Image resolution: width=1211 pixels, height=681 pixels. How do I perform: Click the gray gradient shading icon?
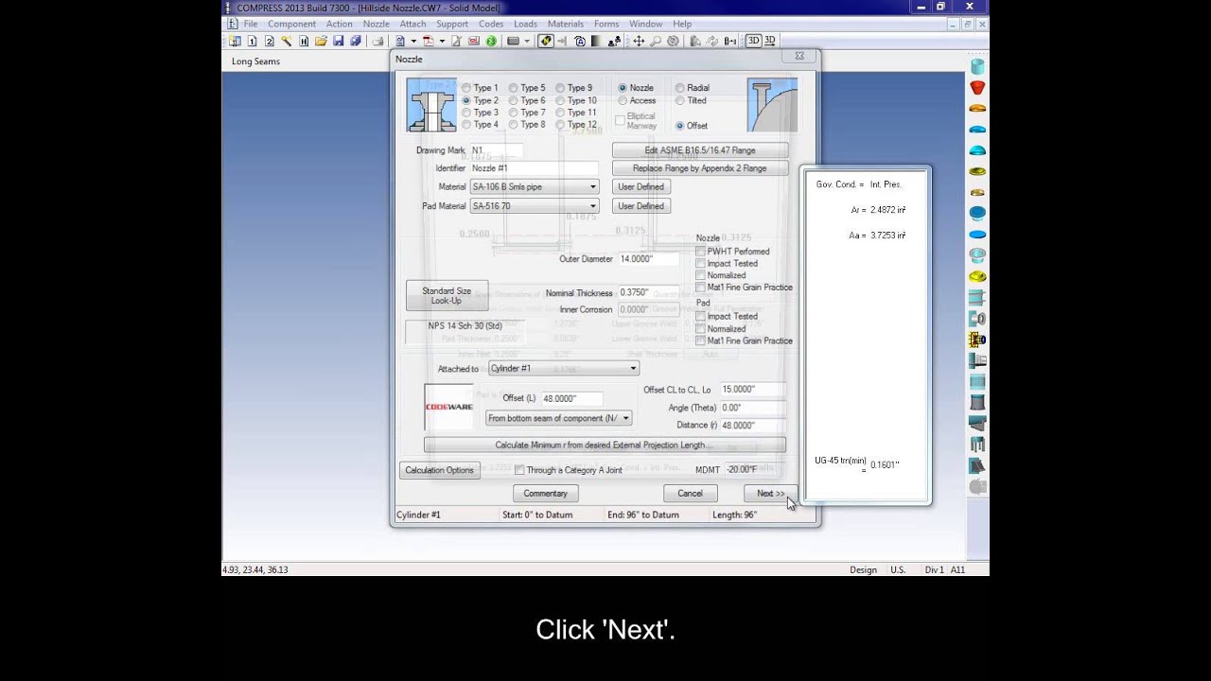pyautogui.click(x=597, y=41)
